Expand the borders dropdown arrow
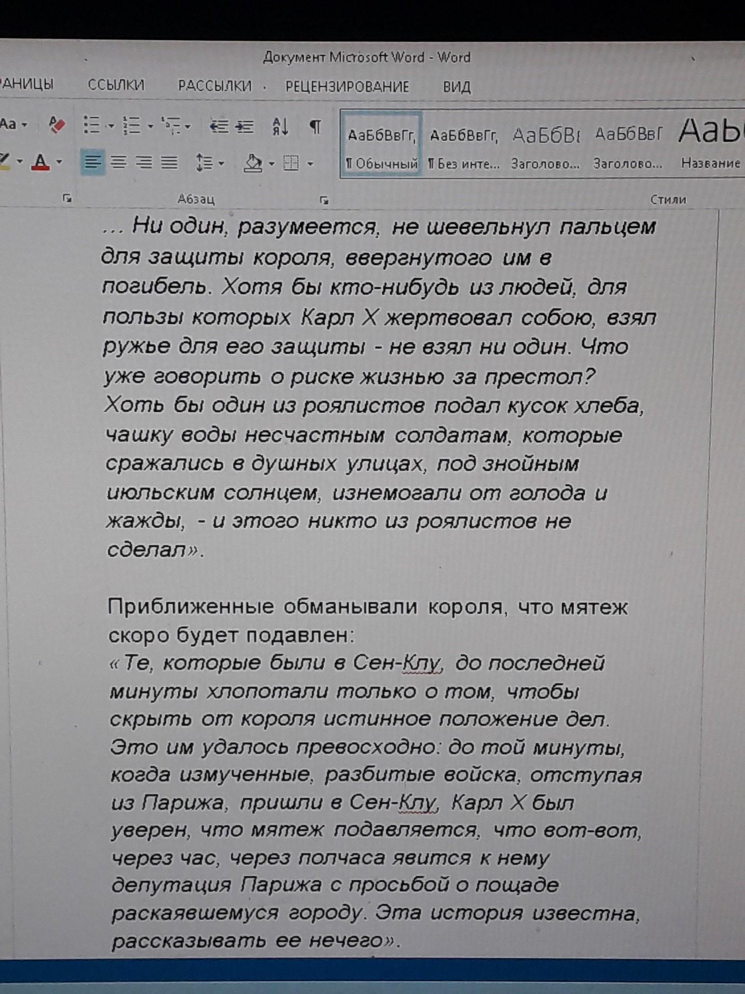745x994 pixels. (310, 164)
